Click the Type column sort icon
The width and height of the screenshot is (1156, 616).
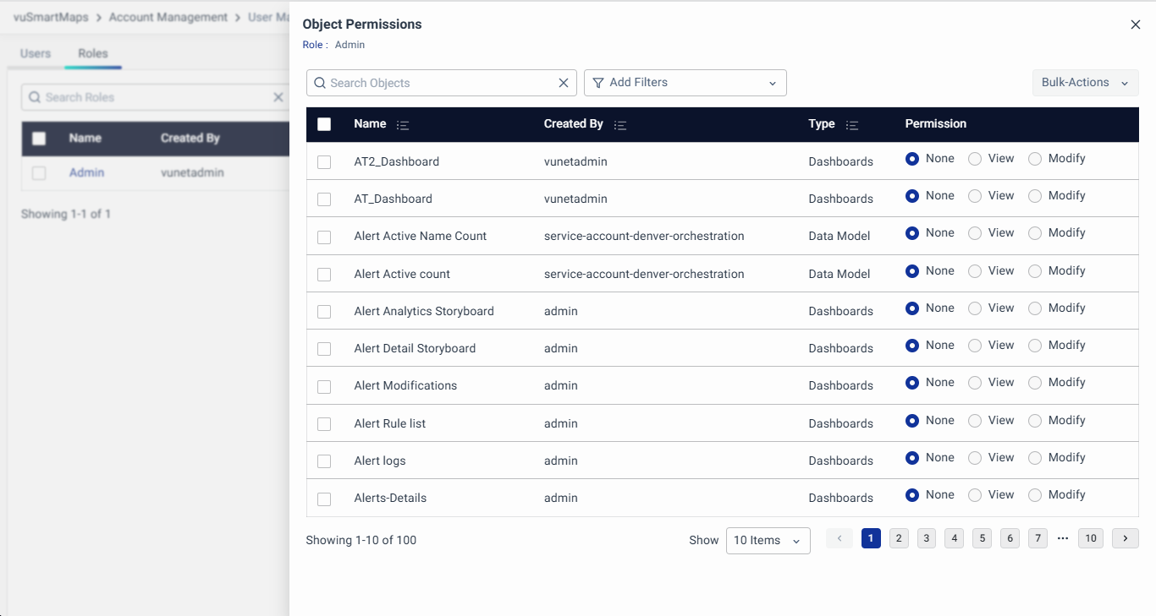pos(852,125)
